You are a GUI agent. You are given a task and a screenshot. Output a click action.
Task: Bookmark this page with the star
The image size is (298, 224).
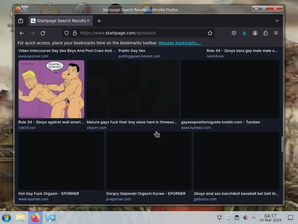210,33
